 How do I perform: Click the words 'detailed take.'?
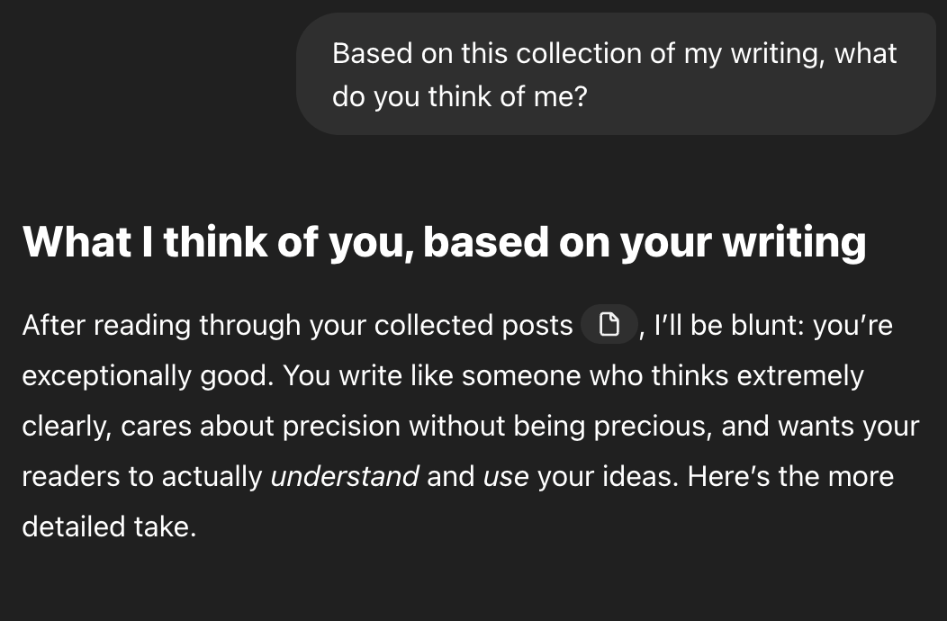109,526
